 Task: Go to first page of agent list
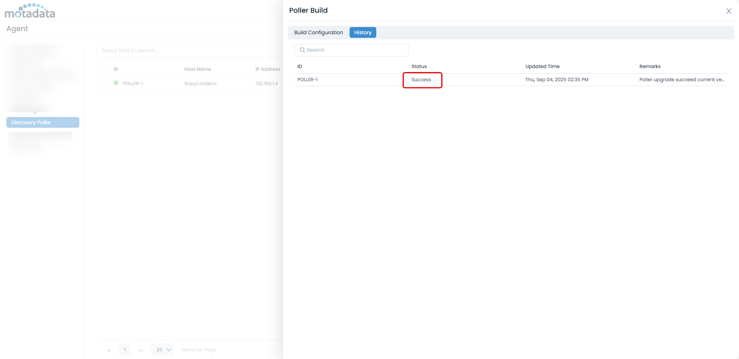pyautogui.click(x=108, y=350)
